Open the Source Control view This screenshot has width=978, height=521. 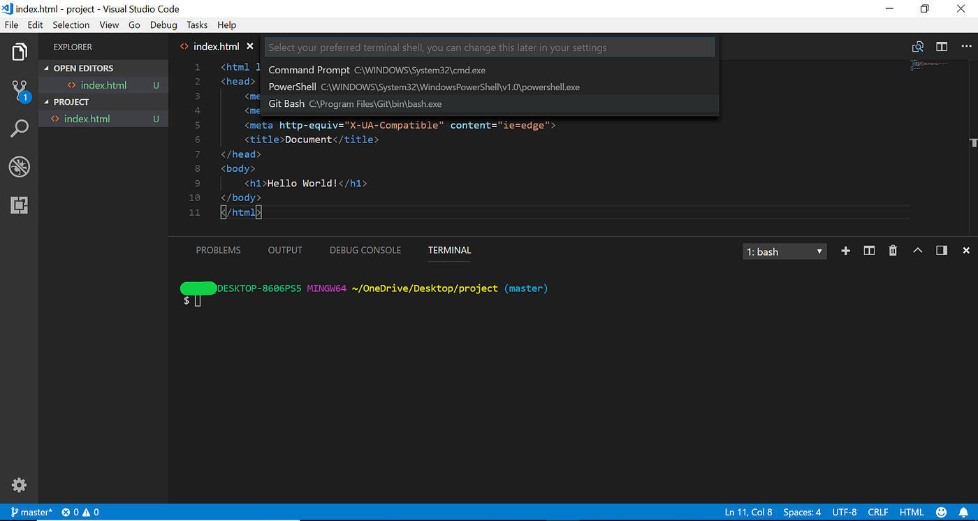tap(20, 91)
